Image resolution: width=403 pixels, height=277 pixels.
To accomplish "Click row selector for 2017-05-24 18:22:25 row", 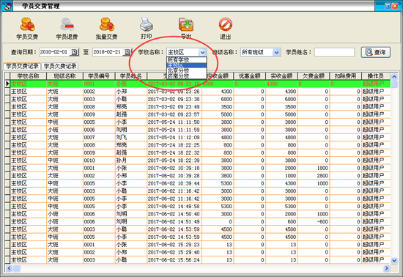I will coord(7,145).
